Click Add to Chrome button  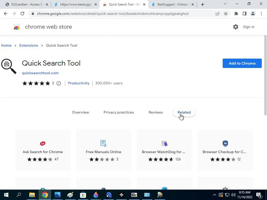coord(242,63)
